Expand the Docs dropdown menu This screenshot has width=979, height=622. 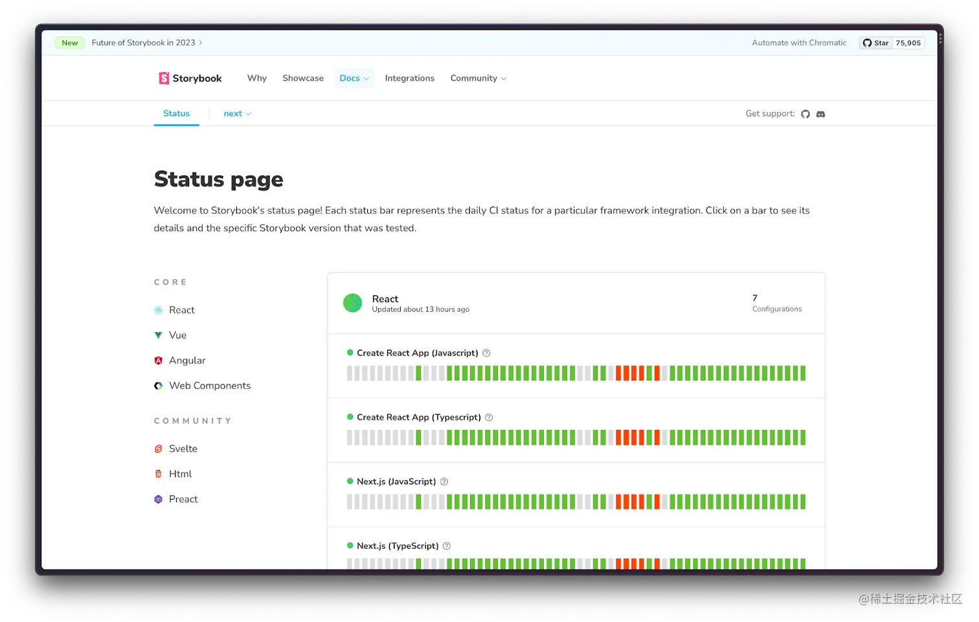354,78
